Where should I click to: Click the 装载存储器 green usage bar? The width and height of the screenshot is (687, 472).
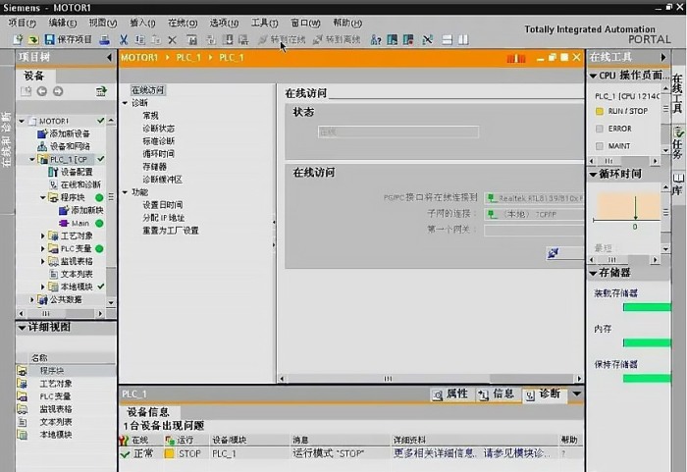[x=647, y=307]
